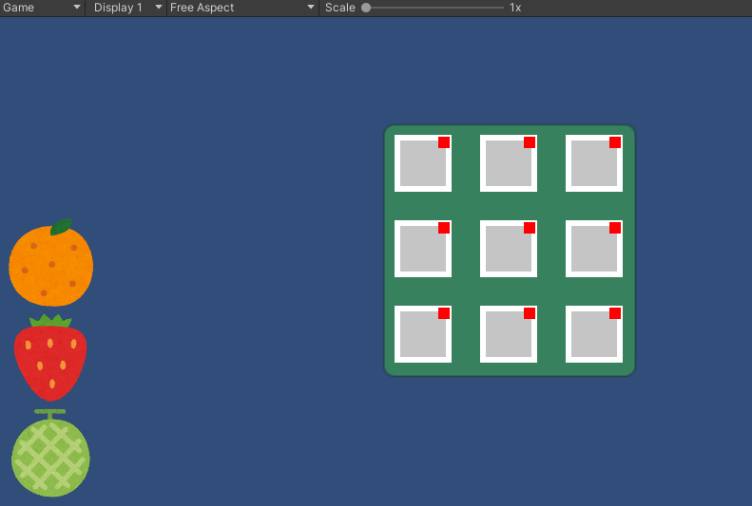The height and width of the screenshot is (506, 752).
Task: Click the middle-right gray grid slot
Action: point(592,251)
